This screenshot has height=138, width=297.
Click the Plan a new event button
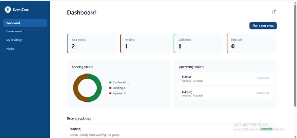click(x=263, y=25)
